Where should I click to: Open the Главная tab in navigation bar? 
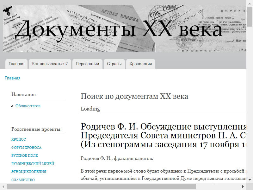pos(16,64)
